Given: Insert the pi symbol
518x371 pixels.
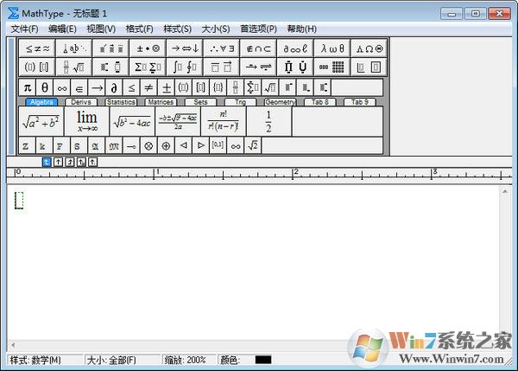Looking at the screenshot, I should coord(27,87).
